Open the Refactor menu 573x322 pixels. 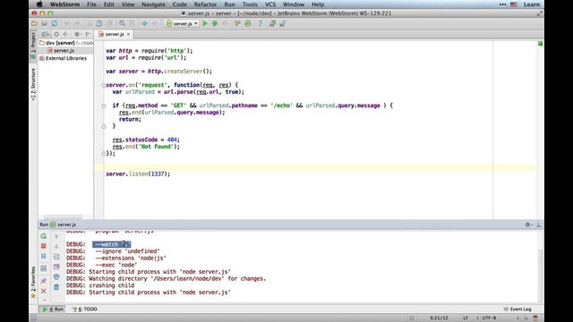[x=205, y=4]
